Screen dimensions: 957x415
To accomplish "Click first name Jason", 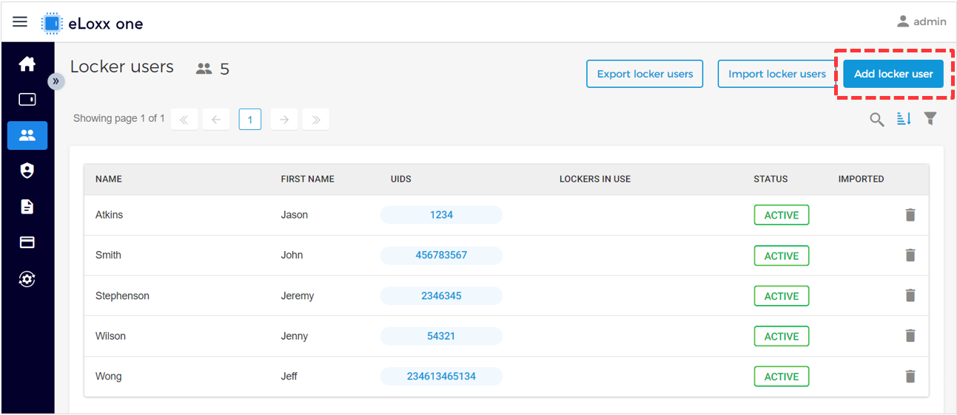I will [295, 215].
